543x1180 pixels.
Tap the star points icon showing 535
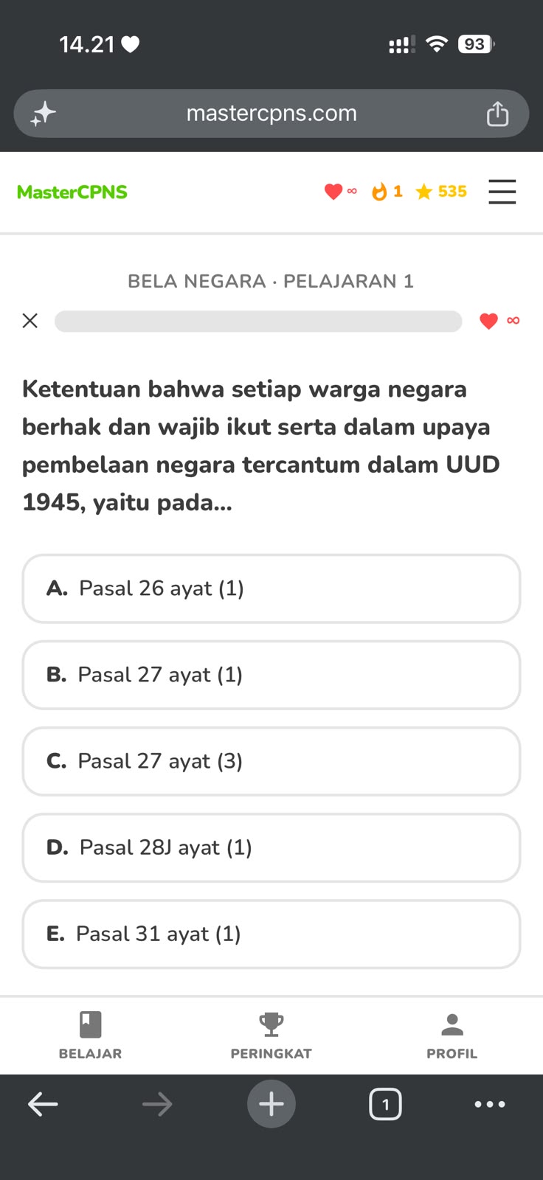pyautogui.click(x=423, y=192)
